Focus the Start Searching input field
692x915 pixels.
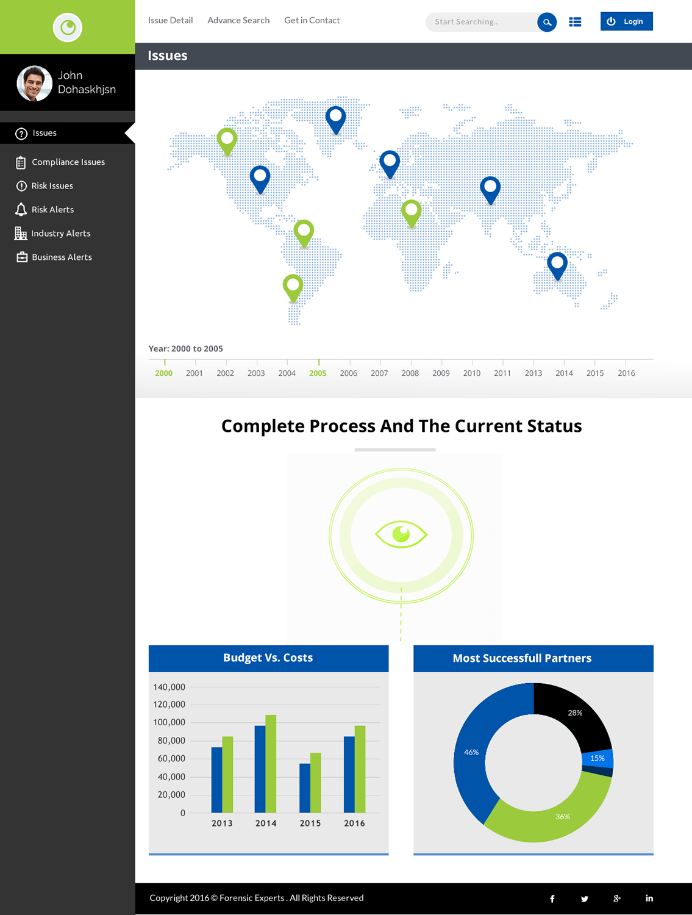[x=482, y=22]
